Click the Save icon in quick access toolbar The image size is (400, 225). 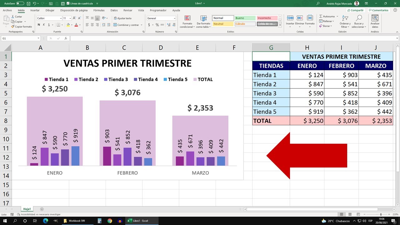28,3
